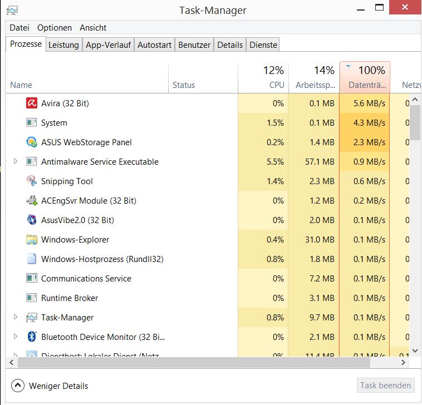Collapse view with Weniger Details
The width and height of the screenshot is (422, 405).
(50, 386)
